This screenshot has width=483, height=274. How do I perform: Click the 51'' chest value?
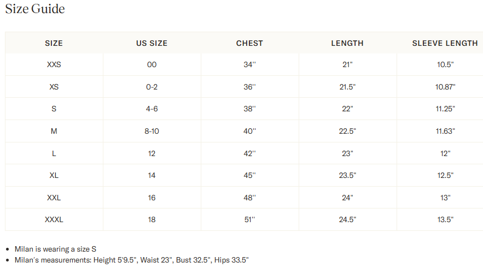tap(249, 219)
